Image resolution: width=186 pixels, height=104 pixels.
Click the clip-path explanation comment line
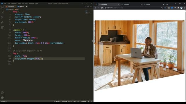point(27,51)
